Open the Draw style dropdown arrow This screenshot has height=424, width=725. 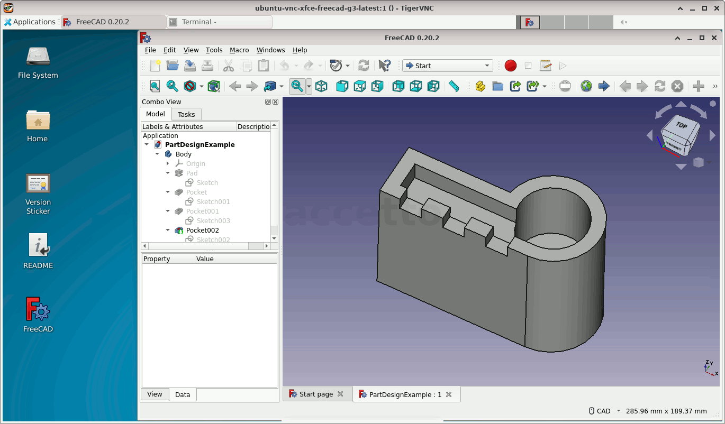tap(202, 86)
